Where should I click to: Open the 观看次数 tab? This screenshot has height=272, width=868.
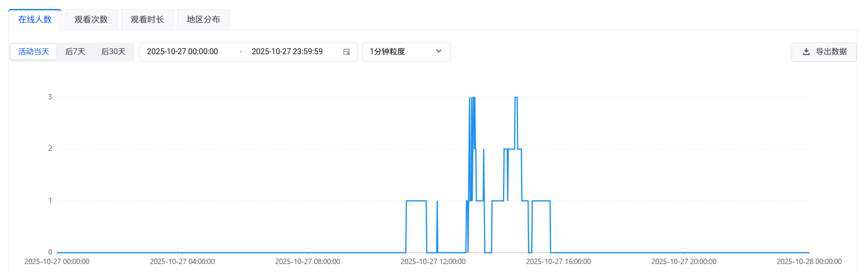pyautogui.click(x=91, y=20)
